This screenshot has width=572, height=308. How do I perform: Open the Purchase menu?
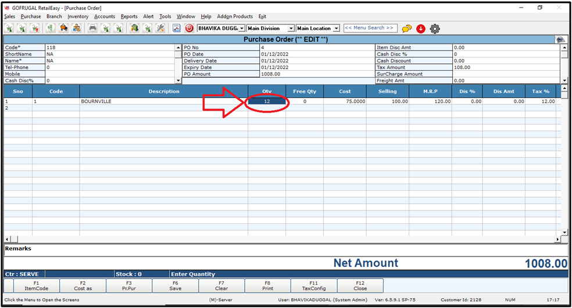pyautogui.click(x=31, y=16)
